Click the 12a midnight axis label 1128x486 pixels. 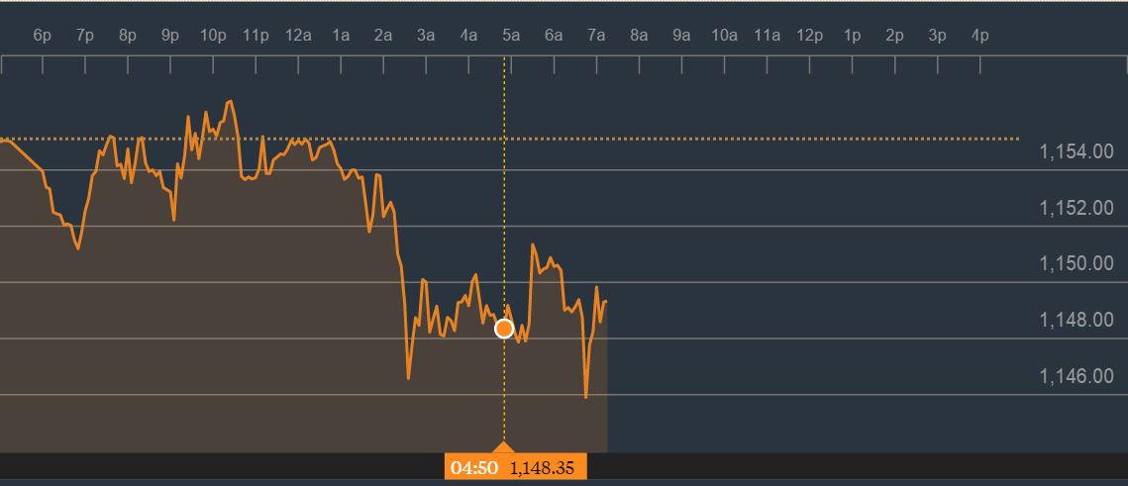point(298,36)
